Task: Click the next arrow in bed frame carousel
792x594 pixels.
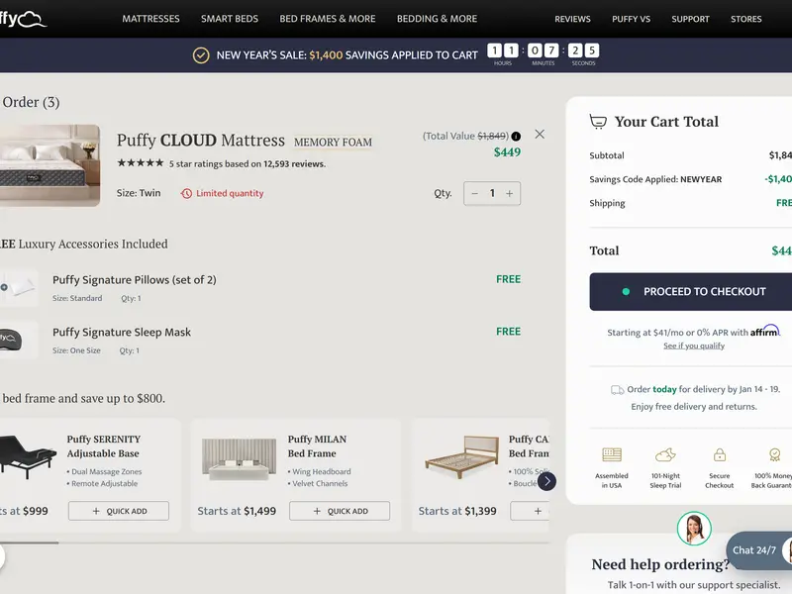Action: 546,481
